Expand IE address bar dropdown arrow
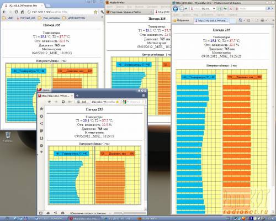 click(214, 9)
